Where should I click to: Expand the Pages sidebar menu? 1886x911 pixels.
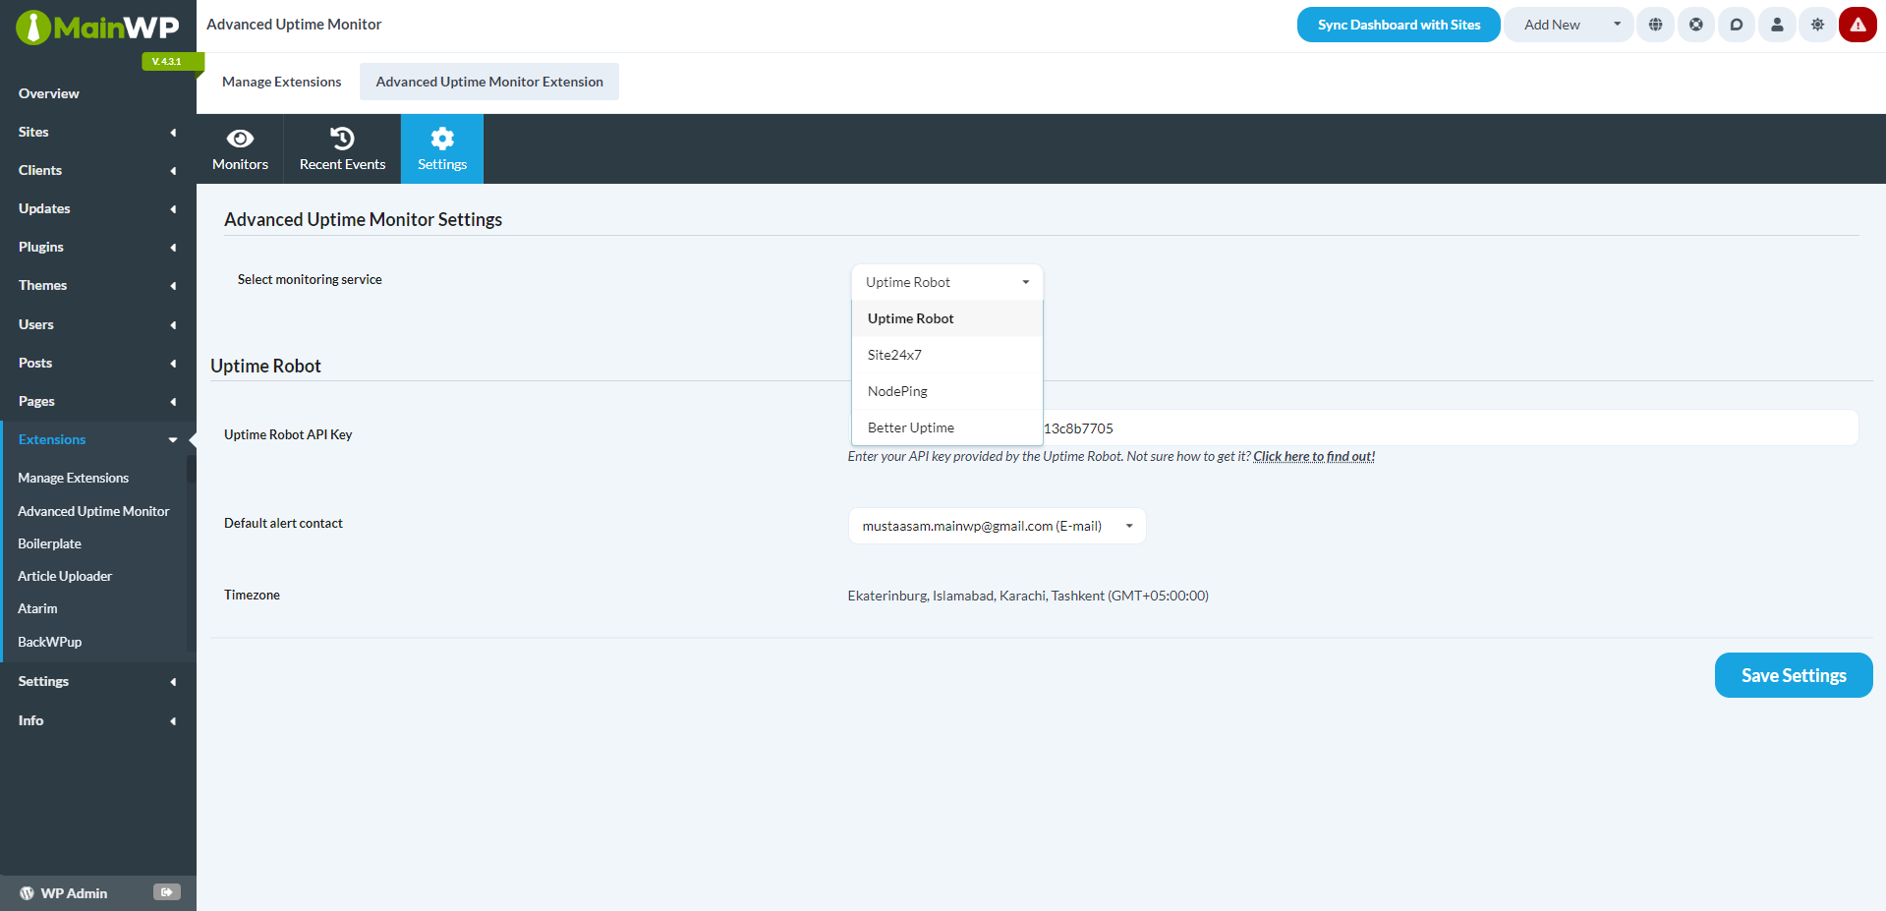(x=98, y=401)
